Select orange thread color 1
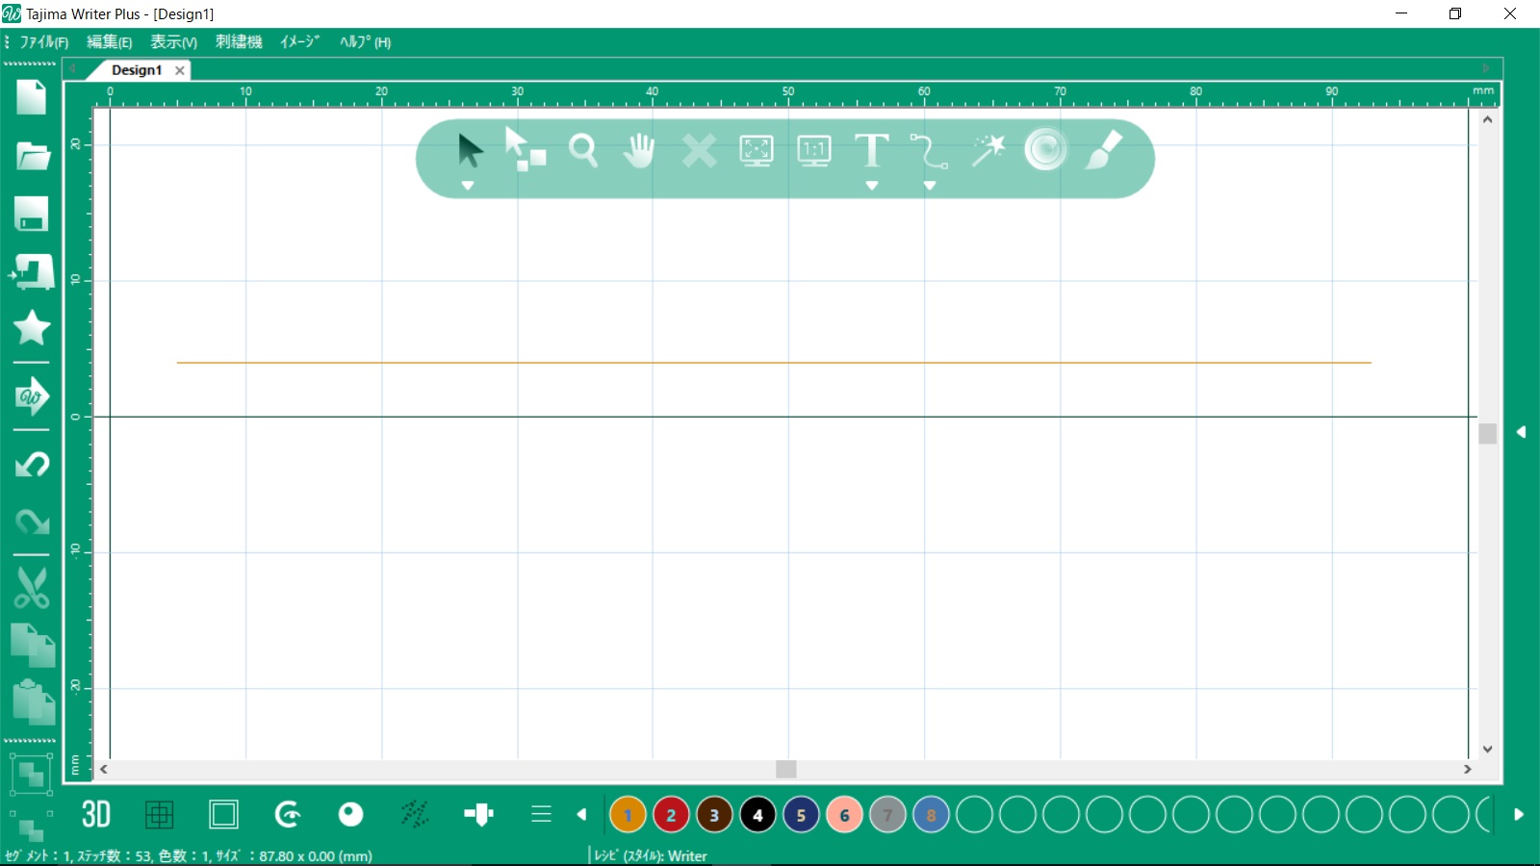The width and height of the screenshot is (1540, 866). click(628, 815)
